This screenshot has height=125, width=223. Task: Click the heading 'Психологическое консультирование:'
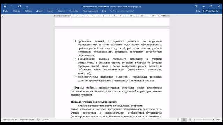tap(94, 102)
